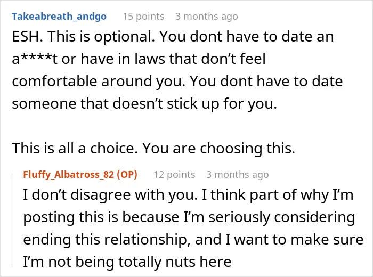The height and width of the screenshot is (277, 373).
Task: Click phrase 'seriously considering' in reply
Action: click(x=282, y=217)
